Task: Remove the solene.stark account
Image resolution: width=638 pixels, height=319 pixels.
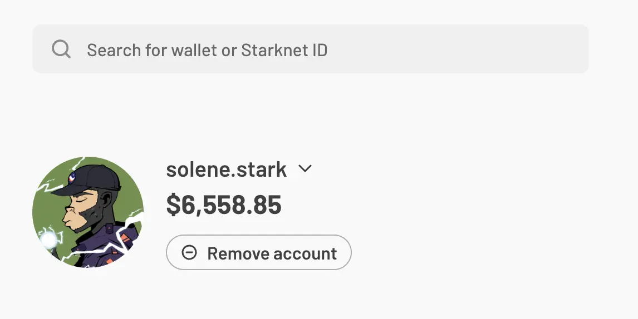Action: click(259, 252)
